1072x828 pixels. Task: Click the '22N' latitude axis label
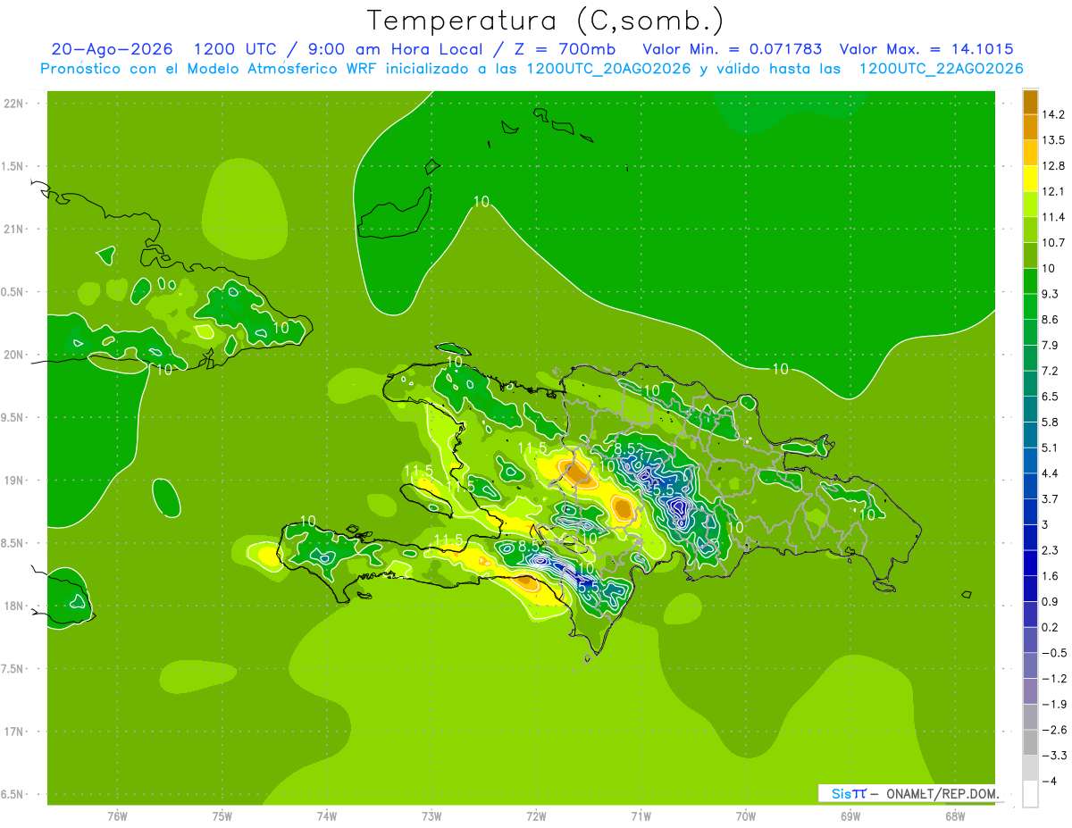click(13, 104)
